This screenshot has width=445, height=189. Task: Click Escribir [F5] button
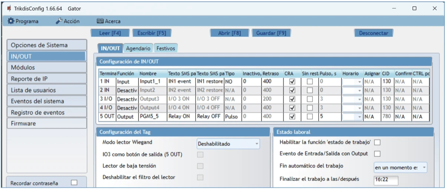[151, 33]
